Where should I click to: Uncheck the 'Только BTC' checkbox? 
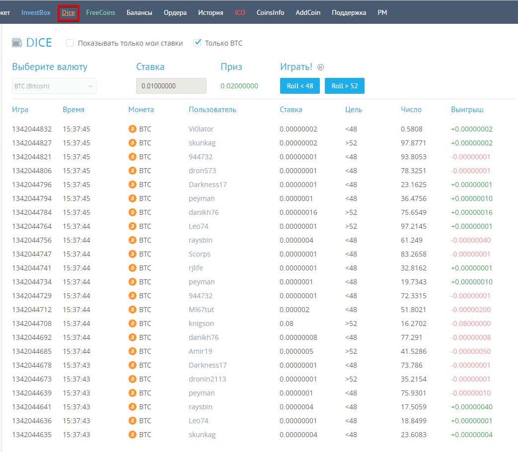pos(197,43)
